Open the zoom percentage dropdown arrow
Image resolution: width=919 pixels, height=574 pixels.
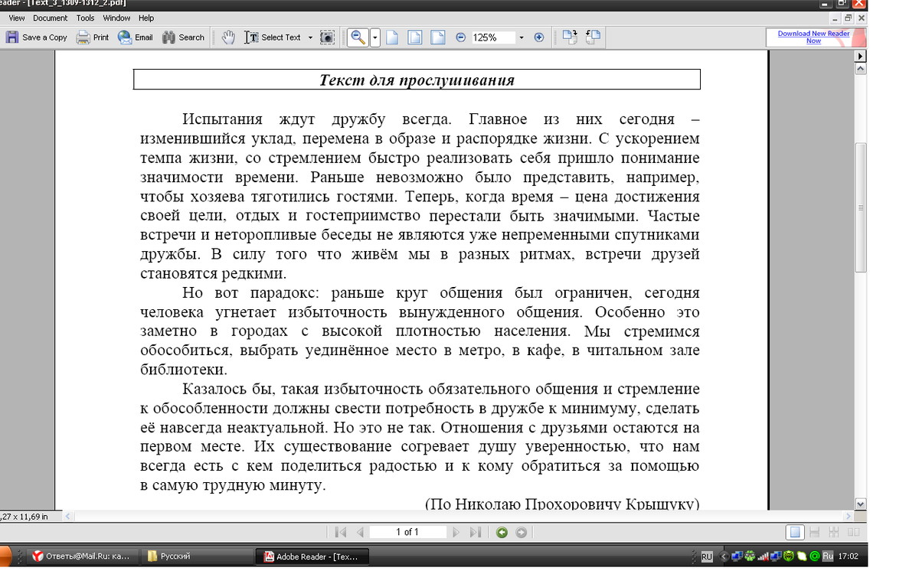pyautogui.click(x=521, y=37)
